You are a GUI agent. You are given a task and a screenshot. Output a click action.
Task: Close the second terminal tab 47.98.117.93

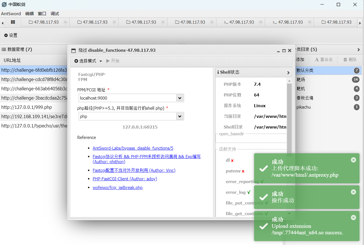click(x=310, y=22)
